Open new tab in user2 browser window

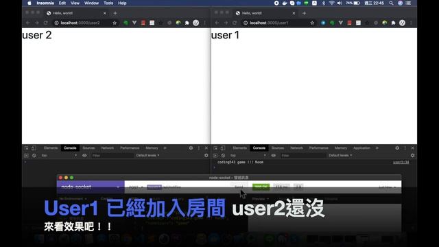tap(115, 13)
